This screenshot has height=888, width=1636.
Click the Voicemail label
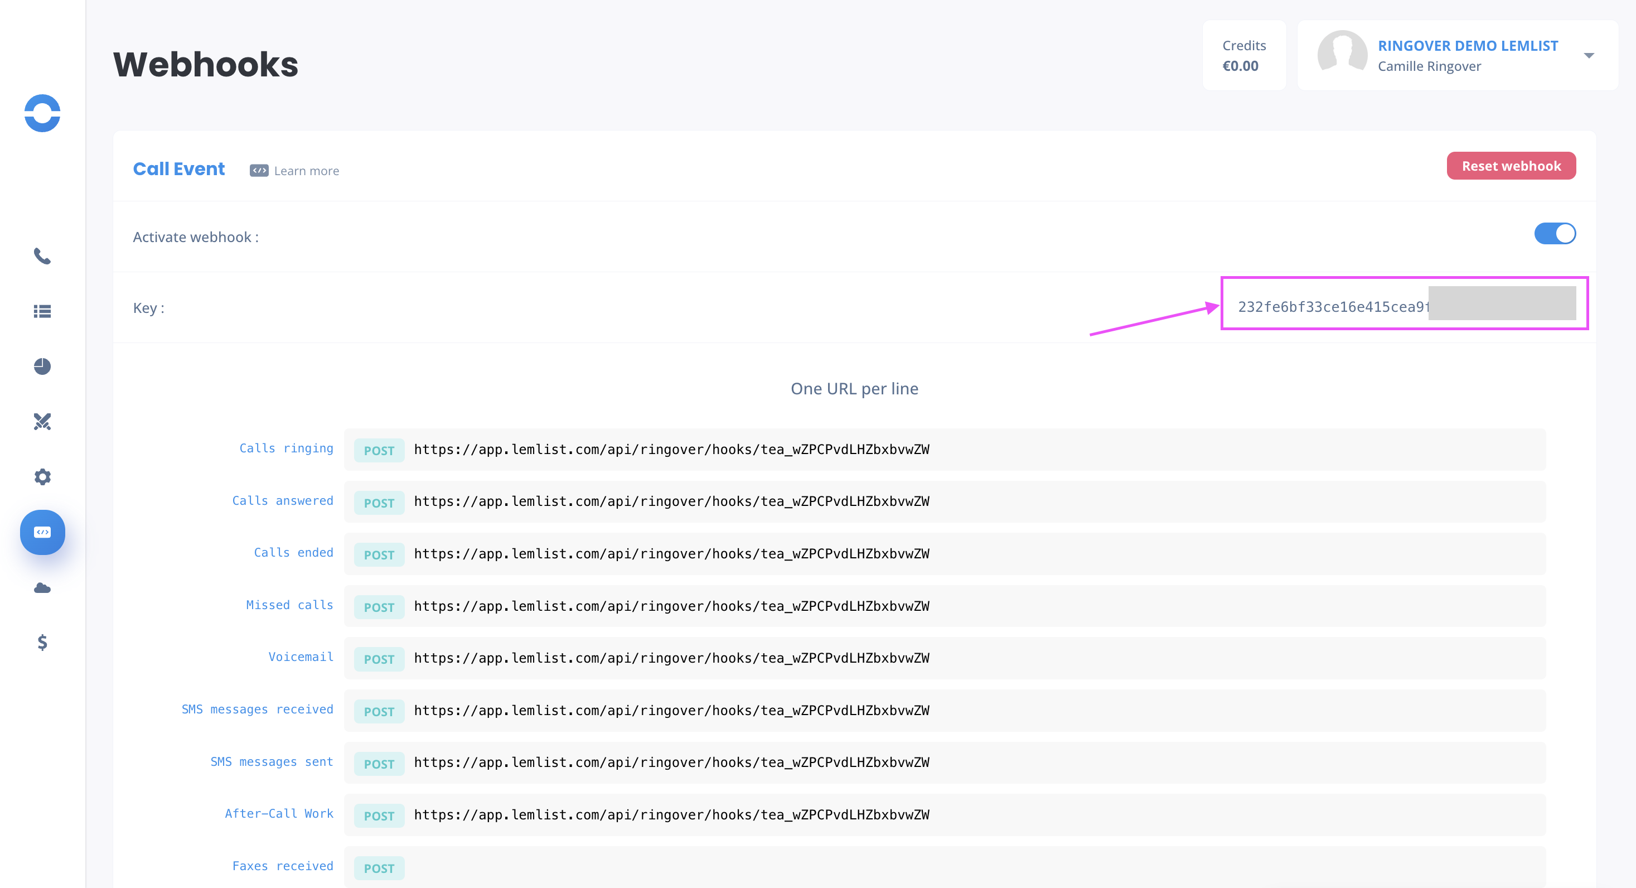click(x=301, y=657)
